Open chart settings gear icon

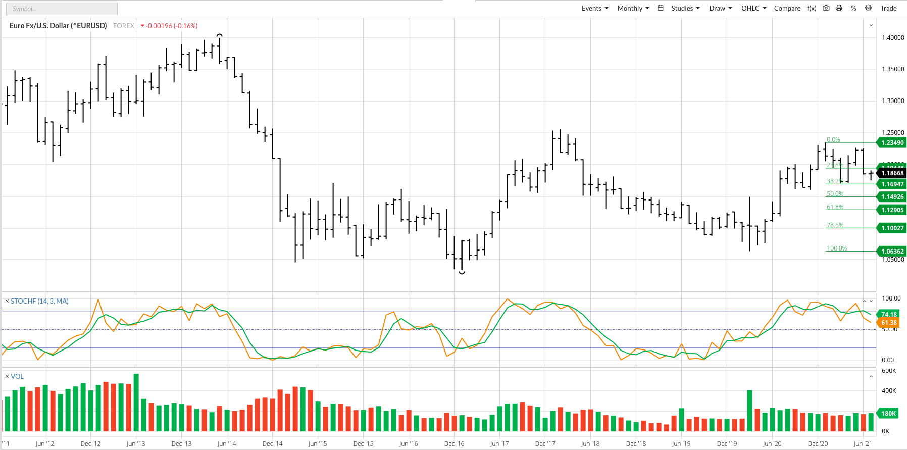868,8
